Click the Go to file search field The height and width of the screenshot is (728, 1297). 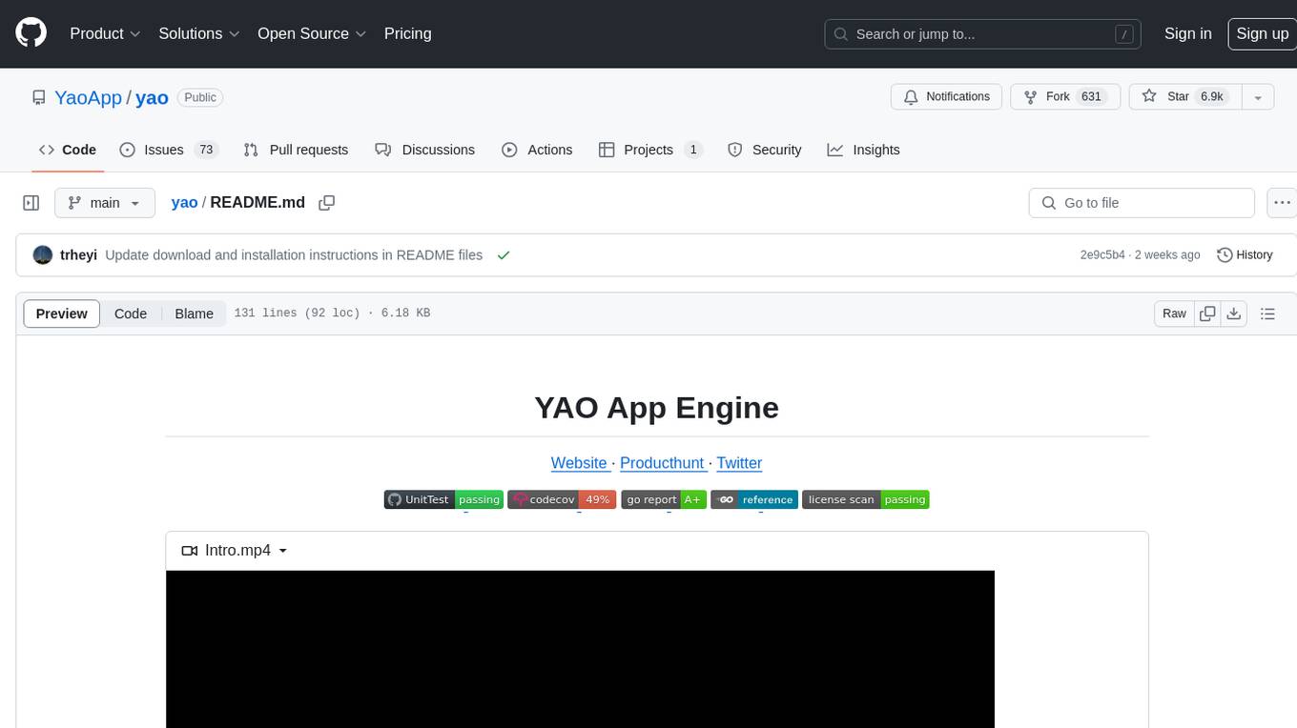1142,203
